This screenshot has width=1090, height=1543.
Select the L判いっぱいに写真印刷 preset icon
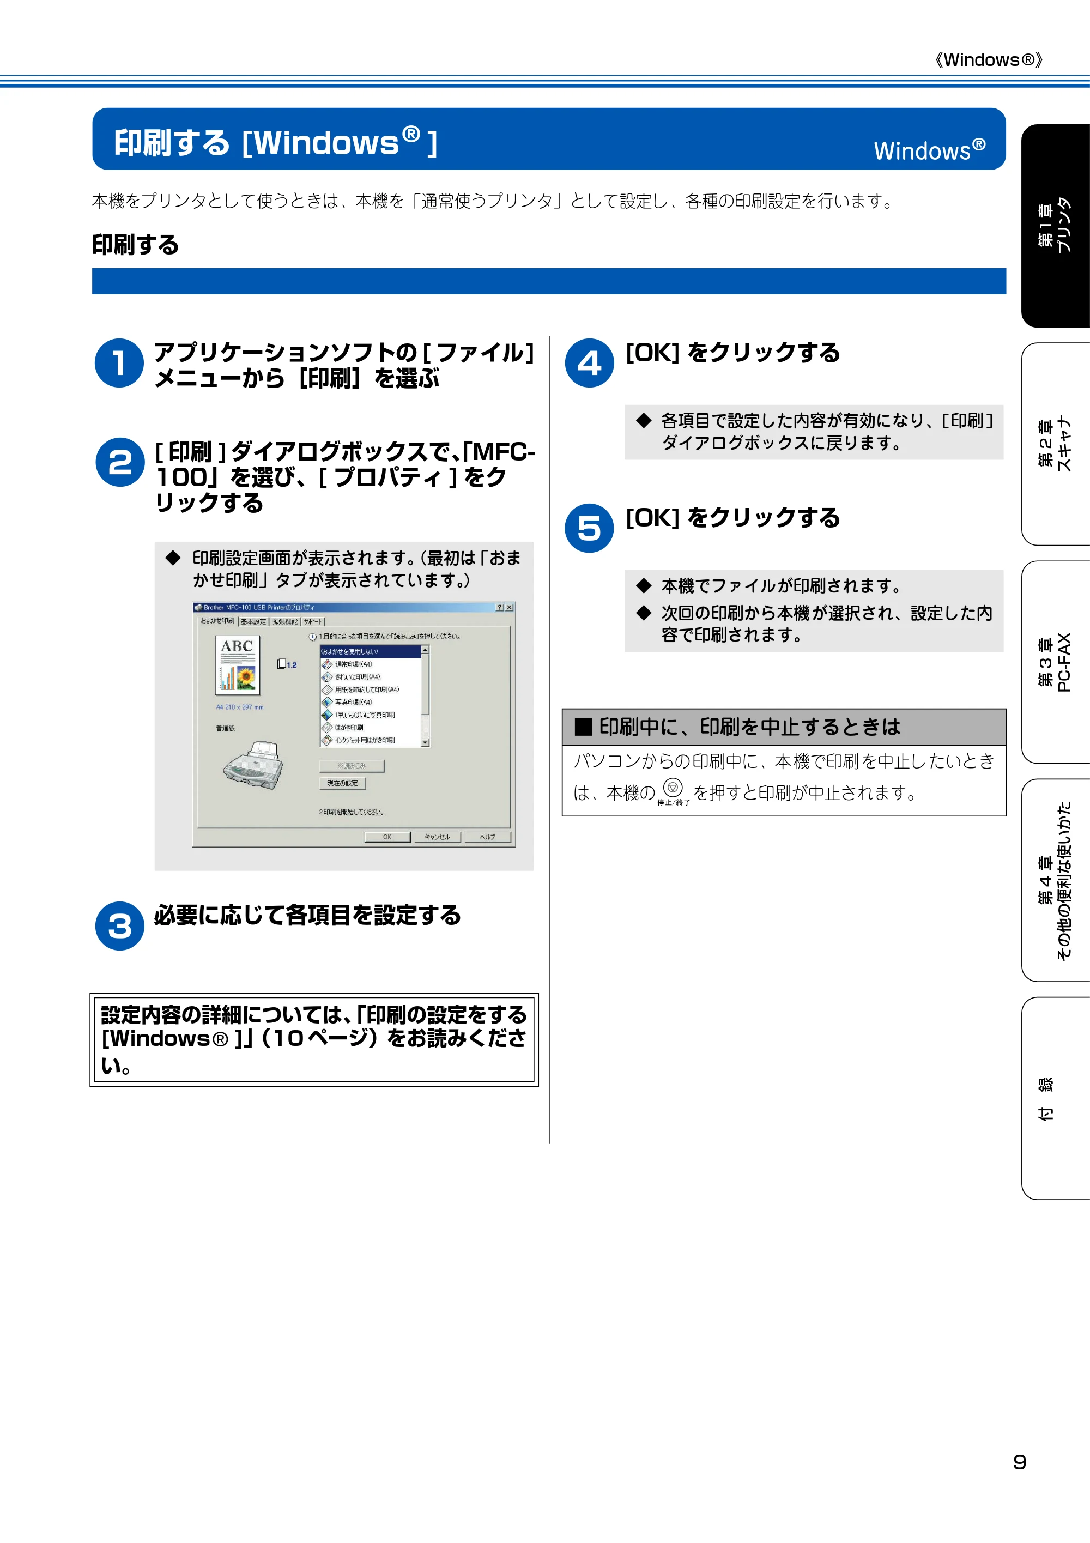click(x=327, y=715)
